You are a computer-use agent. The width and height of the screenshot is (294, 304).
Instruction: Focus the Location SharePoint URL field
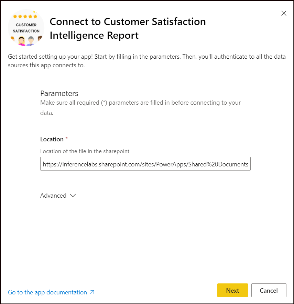145,164
